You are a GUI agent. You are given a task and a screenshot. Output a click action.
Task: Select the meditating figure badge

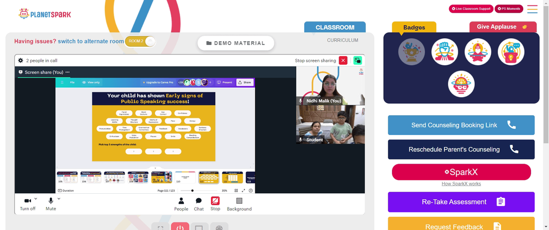478,52
